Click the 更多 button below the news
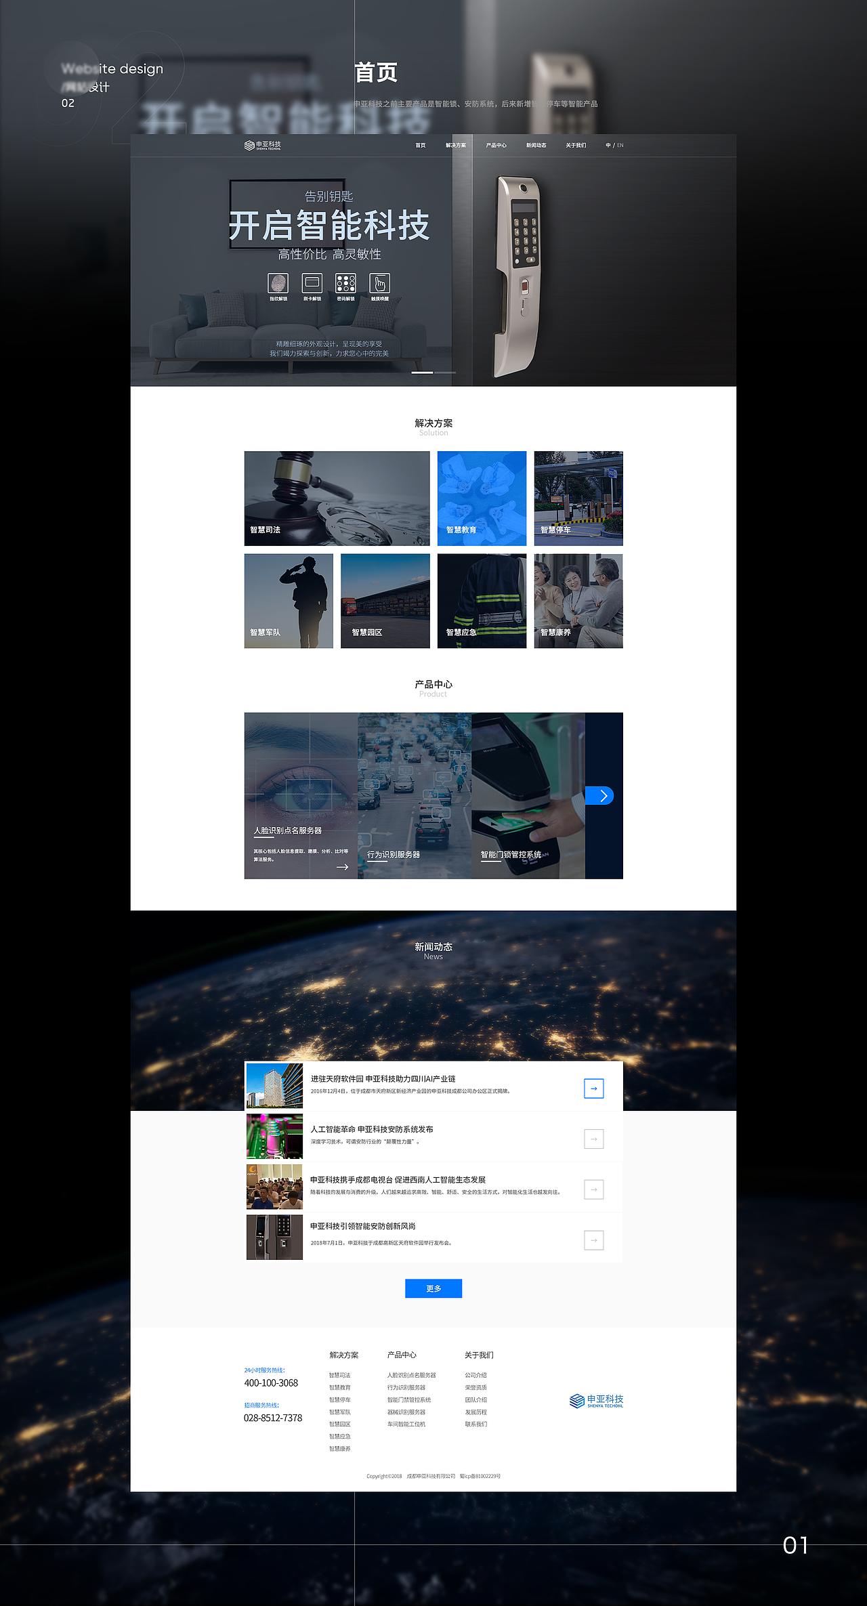Viewport: 867px width, 1606px height. [x=433, y=1288]
